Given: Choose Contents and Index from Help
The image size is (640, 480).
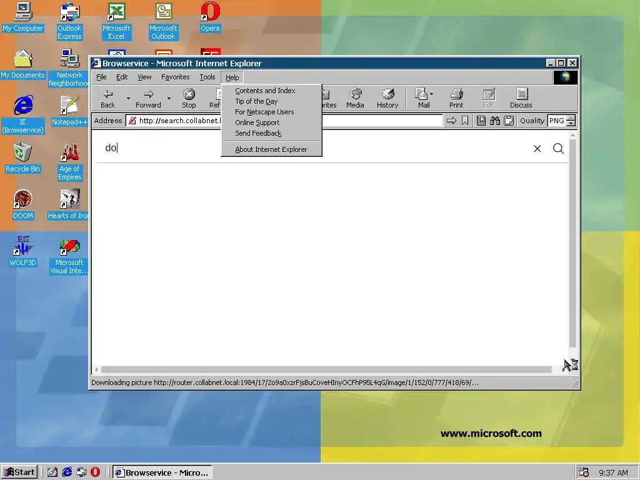Looking at the screenshot, I should [x=272, y=91].
